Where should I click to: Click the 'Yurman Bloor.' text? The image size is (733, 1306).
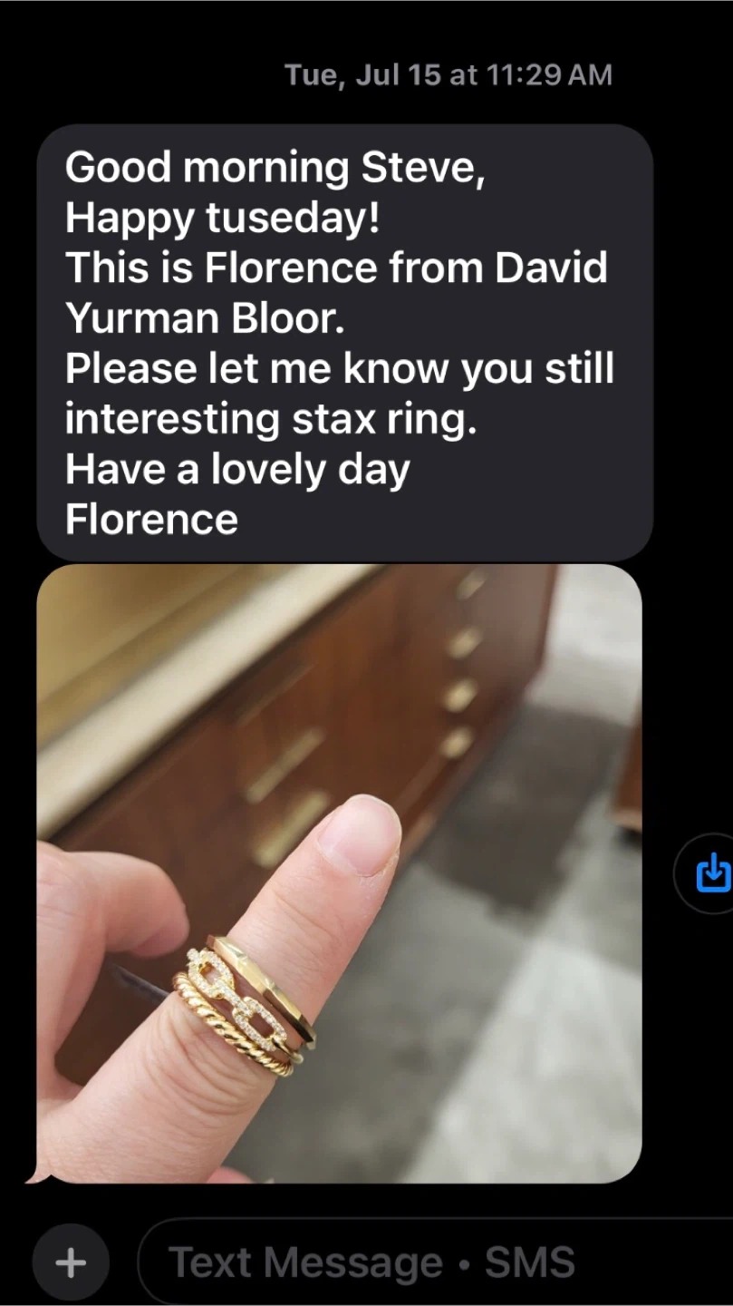click(205, 318)
